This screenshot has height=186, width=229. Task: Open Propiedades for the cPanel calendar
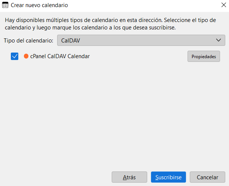[204, 57]
